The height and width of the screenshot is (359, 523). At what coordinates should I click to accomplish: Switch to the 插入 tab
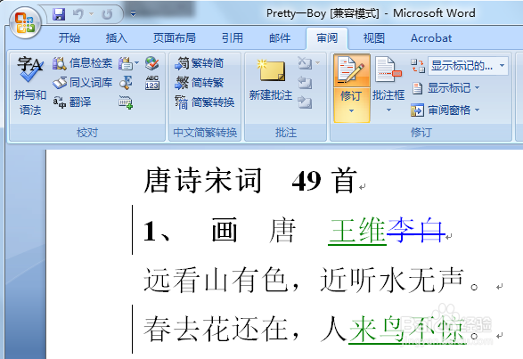click(117, 37)
